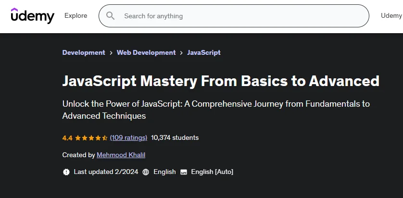403x198 pixels.
Task: Click the magnifier search icon
Action: 110,16
